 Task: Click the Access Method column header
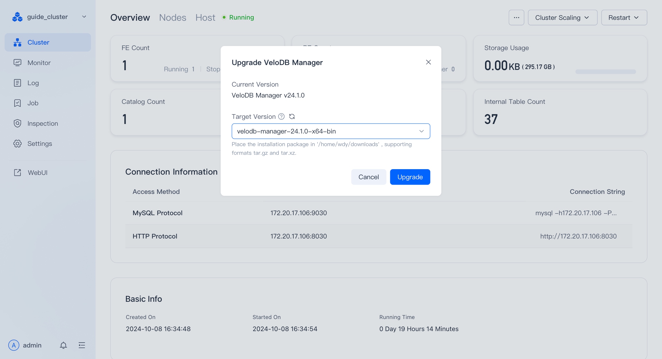tap(156, 192)
